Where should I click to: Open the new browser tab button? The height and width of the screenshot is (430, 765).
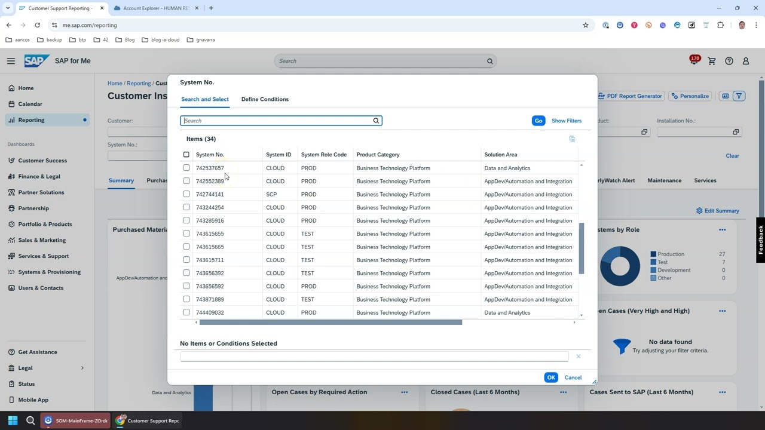point(211,8)
